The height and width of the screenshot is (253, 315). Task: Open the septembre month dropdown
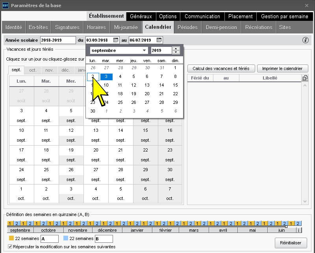point(119,50)
